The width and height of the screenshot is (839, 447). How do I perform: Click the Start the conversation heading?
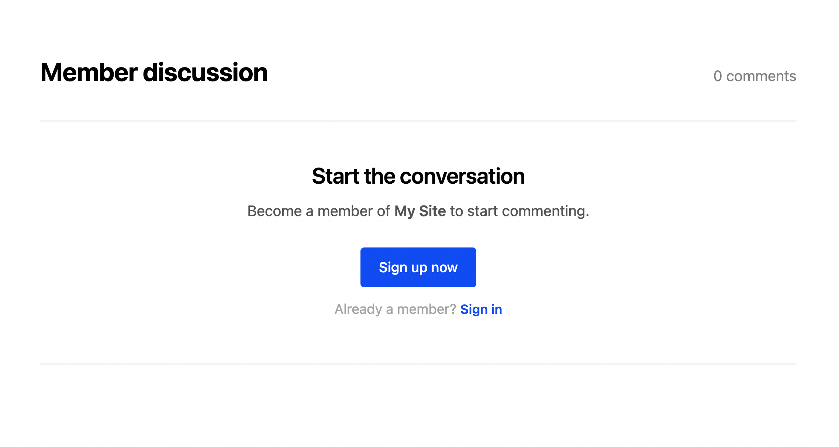pyautogui.click(x=419, y=176)
